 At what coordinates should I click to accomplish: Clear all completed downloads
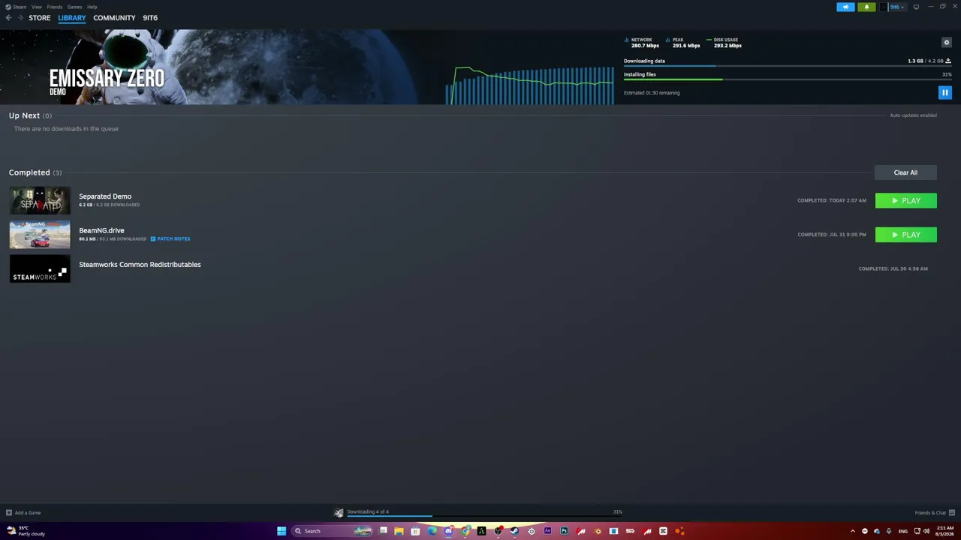click(x=905, y=172)
